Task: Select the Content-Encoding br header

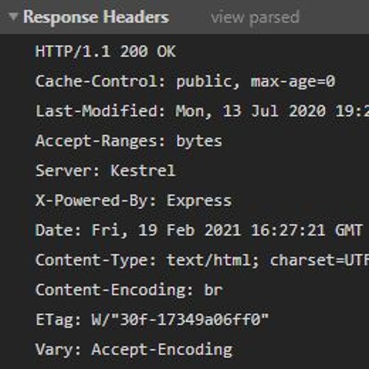Action: click(129, 290)
